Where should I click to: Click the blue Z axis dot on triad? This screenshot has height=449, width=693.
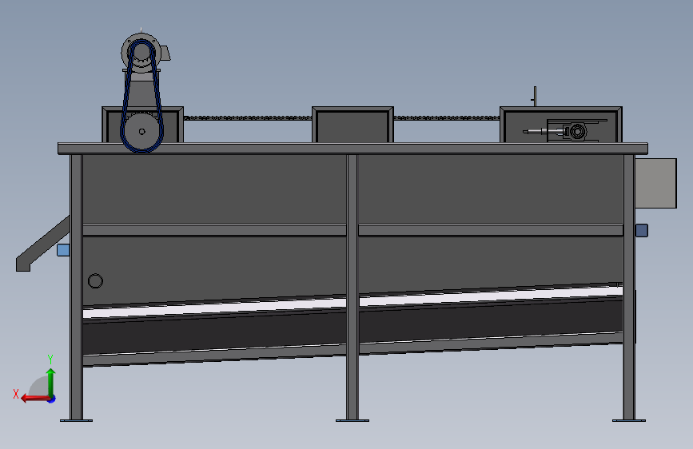click(x=52, y=399)
